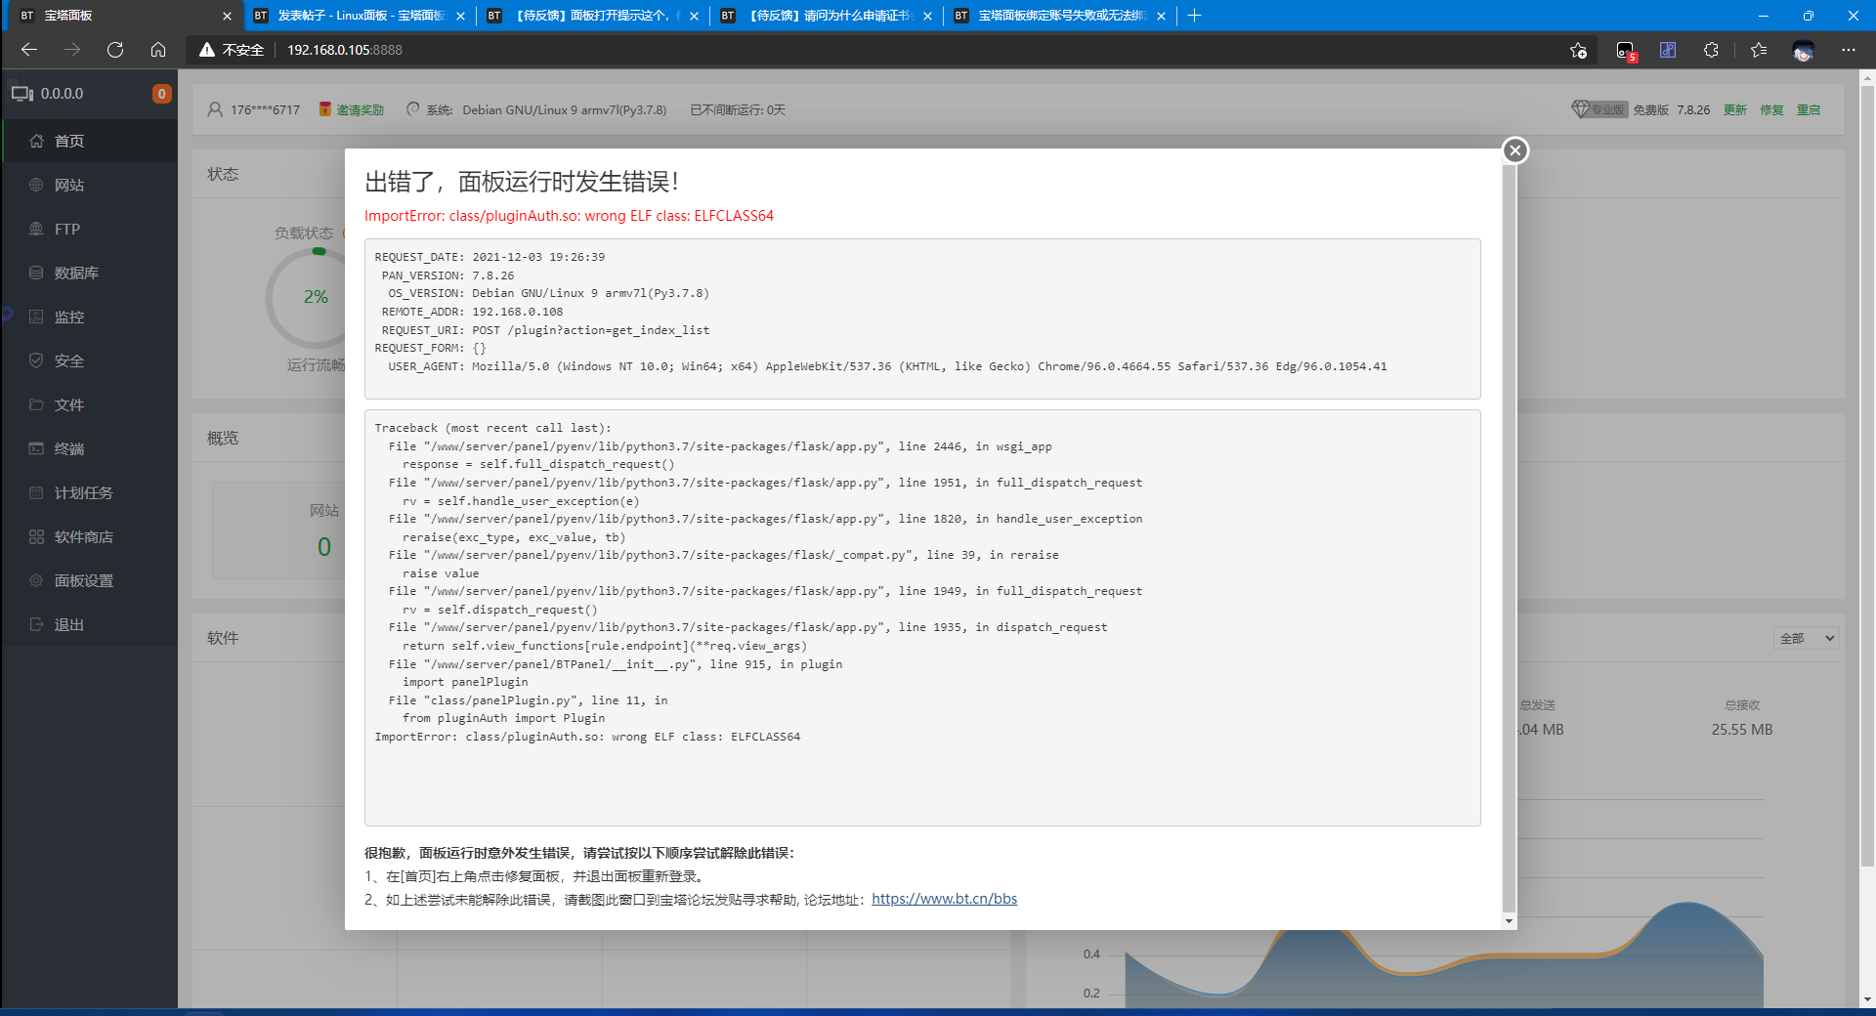Click the browser Back arrow

click(x=29, y=50)
